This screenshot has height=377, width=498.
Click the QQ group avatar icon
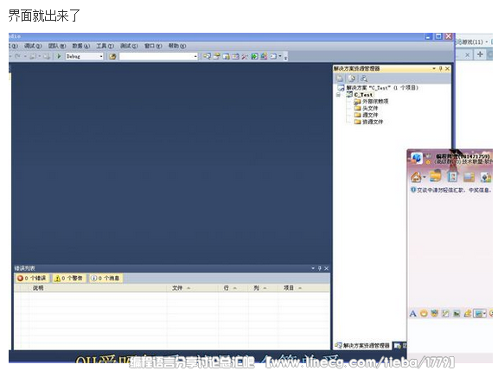417,158
